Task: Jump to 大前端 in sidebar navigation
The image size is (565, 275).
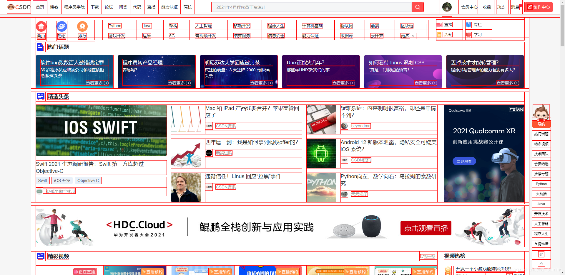Action: pyautogui.click(x=541, y=194)
